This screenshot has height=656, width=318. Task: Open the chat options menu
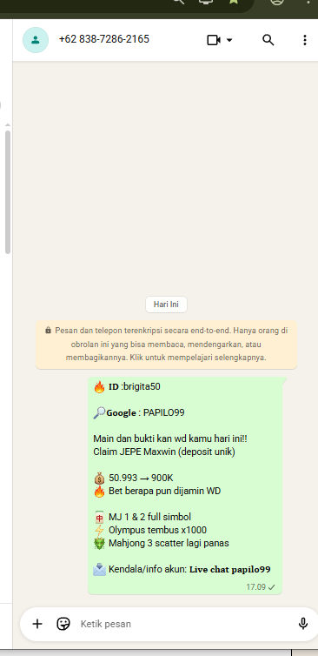[305, 40]
